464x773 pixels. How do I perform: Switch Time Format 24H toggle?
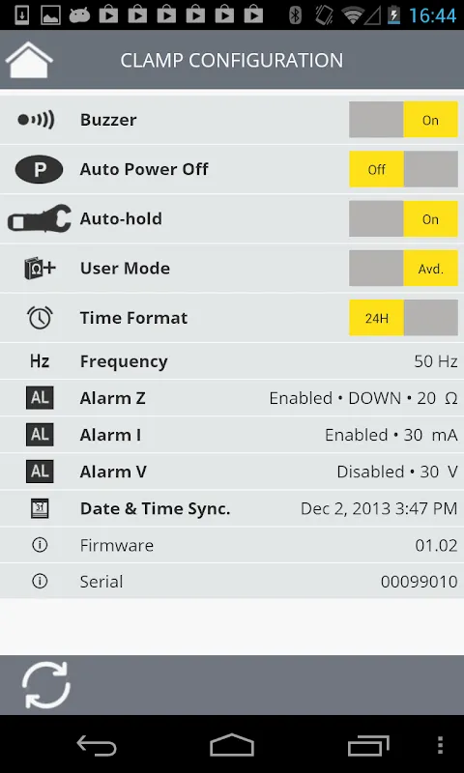tap(403, 318)
